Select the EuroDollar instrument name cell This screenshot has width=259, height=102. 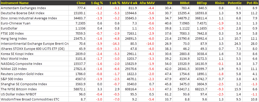click(x=9, y=28)
